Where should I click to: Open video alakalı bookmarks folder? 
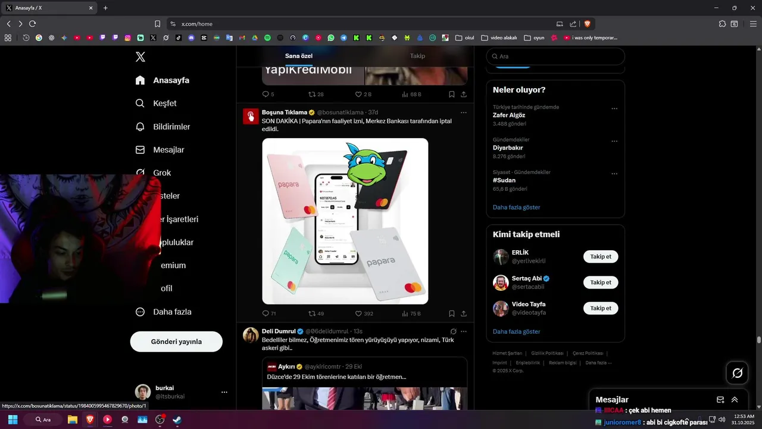pos(499,38)
